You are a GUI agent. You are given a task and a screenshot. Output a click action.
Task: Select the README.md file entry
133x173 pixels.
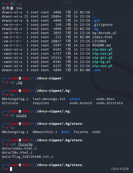pos(101,45)
